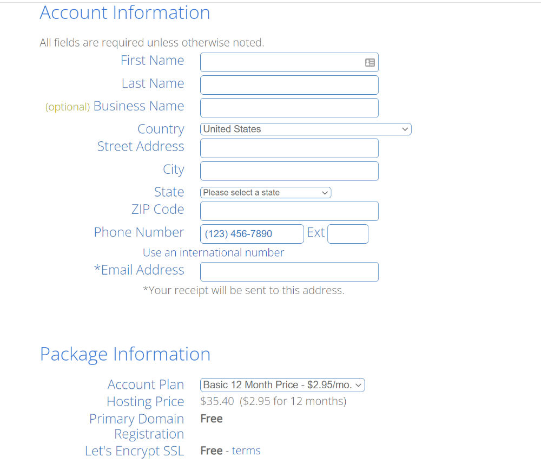Click the Street Address field
The height and width of the screenshot is (463, 541).
289,148
